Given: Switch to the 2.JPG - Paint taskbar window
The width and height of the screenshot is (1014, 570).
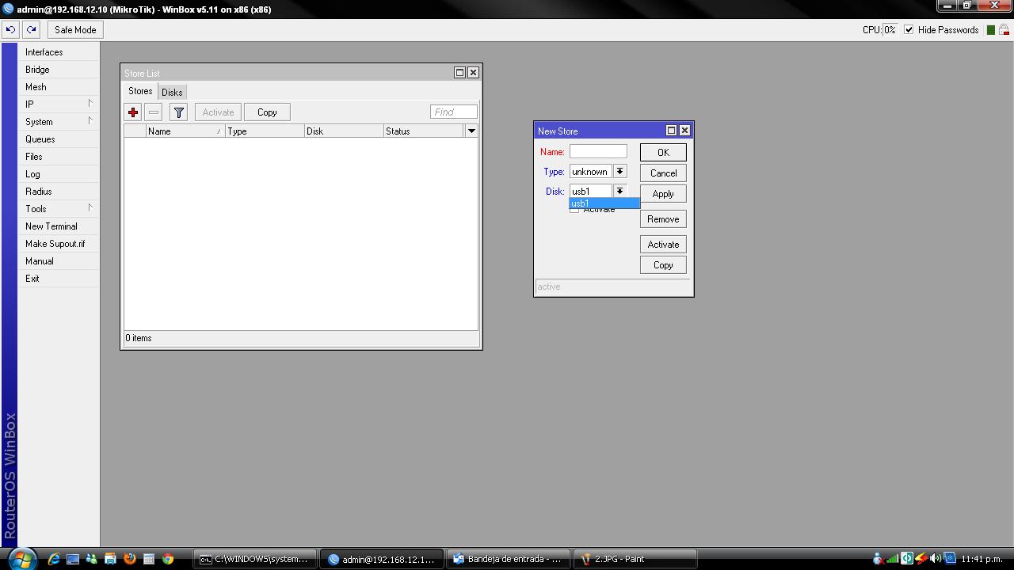Looking at the screenshot, I should [636, 559].
